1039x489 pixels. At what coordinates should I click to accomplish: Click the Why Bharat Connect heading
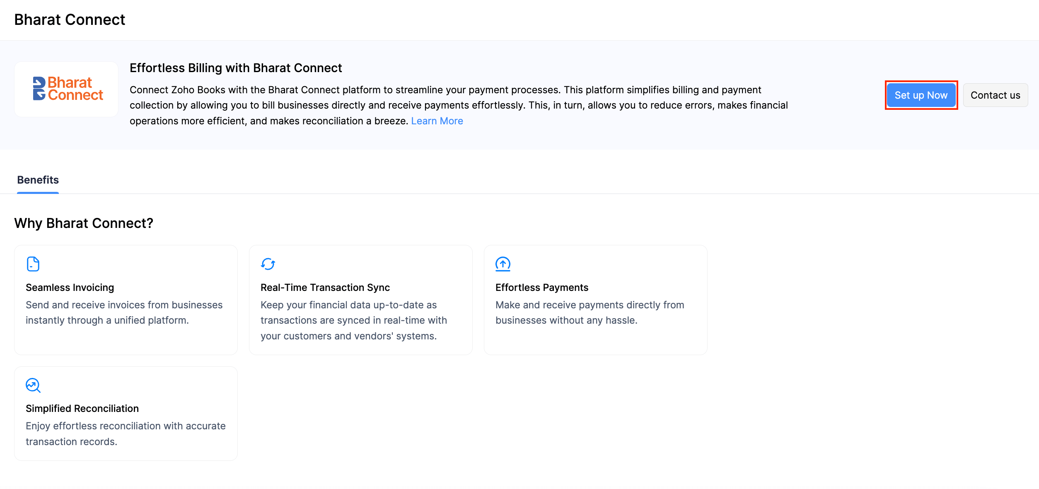(84, 223)
